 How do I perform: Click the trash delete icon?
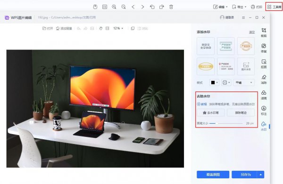point(171,7)
